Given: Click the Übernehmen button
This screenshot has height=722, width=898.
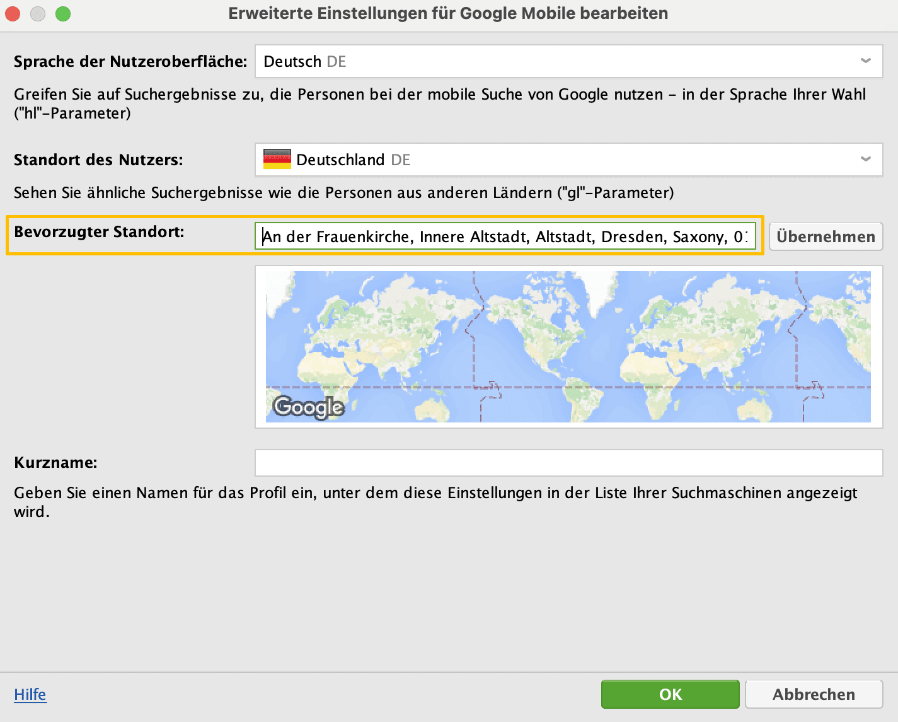Looking at the screenshot, I should [x=826, y=236].
